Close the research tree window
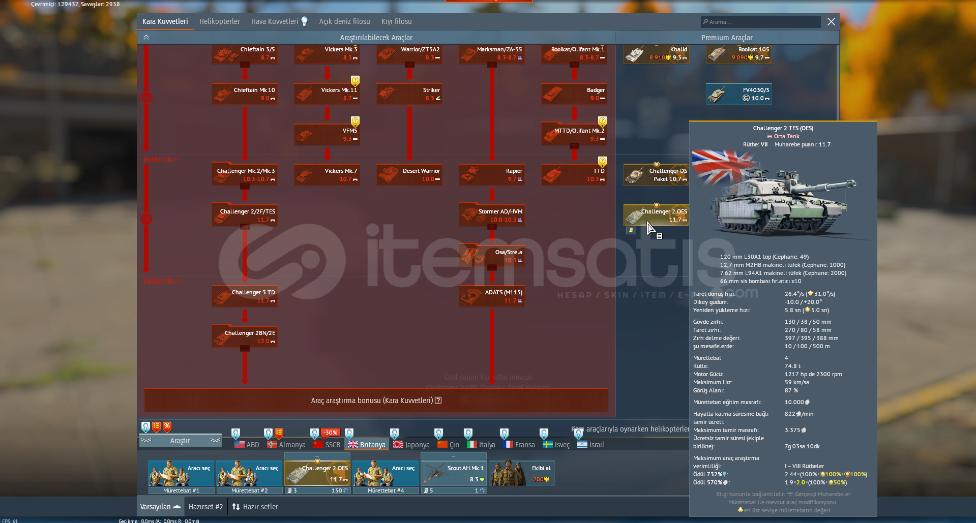This screenshot has width=976, height=523. pos(831,21)
